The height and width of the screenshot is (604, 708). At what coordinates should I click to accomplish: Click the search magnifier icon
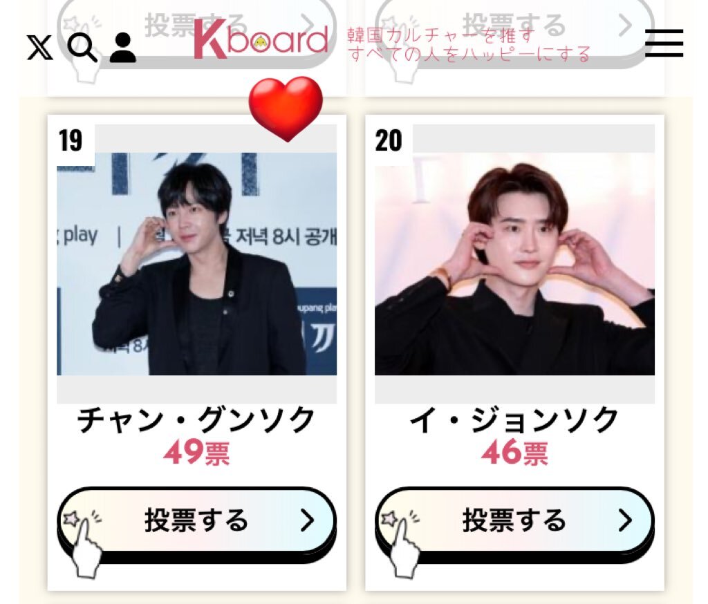click(82, 48)
